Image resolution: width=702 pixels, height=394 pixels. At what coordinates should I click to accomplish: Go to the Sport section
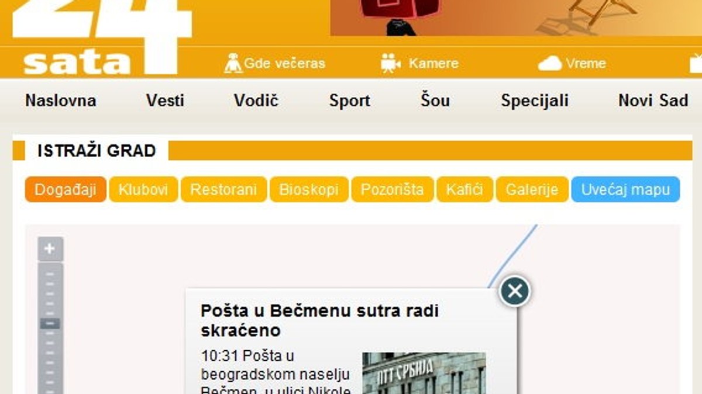[349, 100]
